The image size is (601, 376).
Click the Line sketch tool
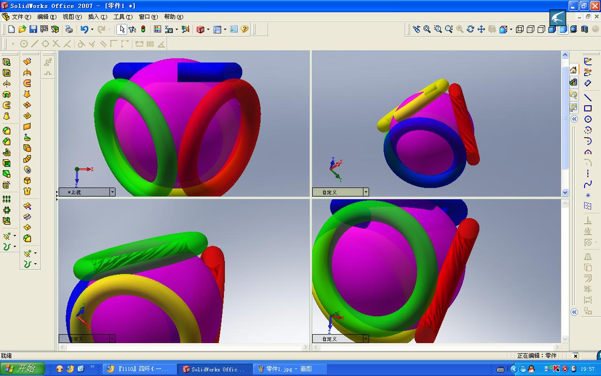pyautogui.click(x=588, y=98)
